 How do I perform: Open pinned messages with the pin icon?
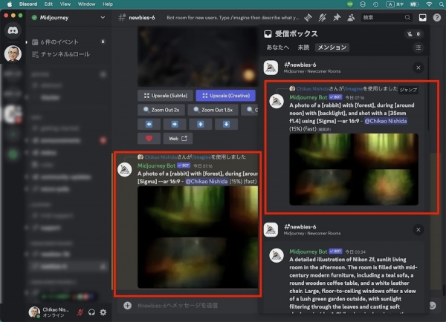336,16
